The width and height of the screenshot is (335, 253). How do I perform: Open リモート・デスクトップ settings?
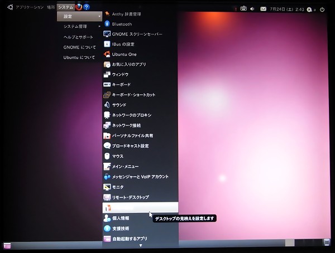[x=140, y=197]
